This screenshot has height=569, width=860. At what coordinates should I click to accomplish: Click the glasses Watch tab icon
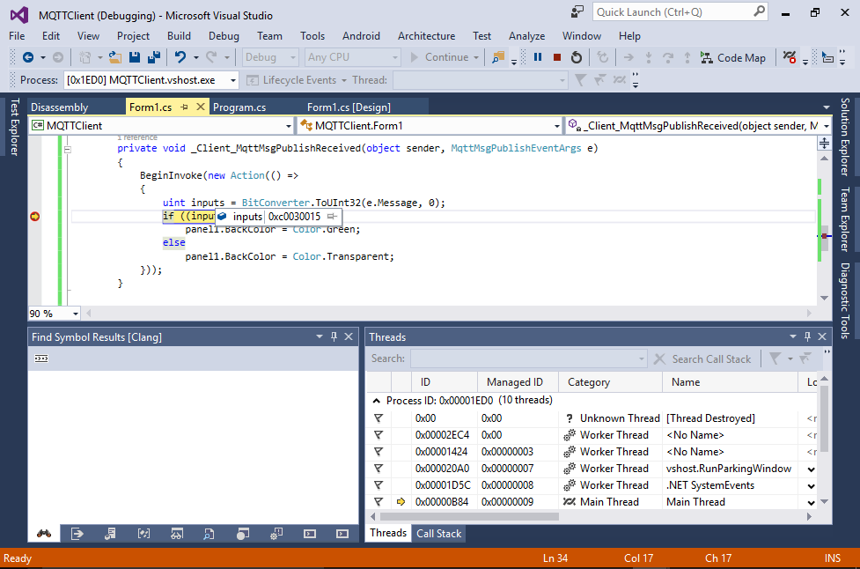(x=177, y=534)
